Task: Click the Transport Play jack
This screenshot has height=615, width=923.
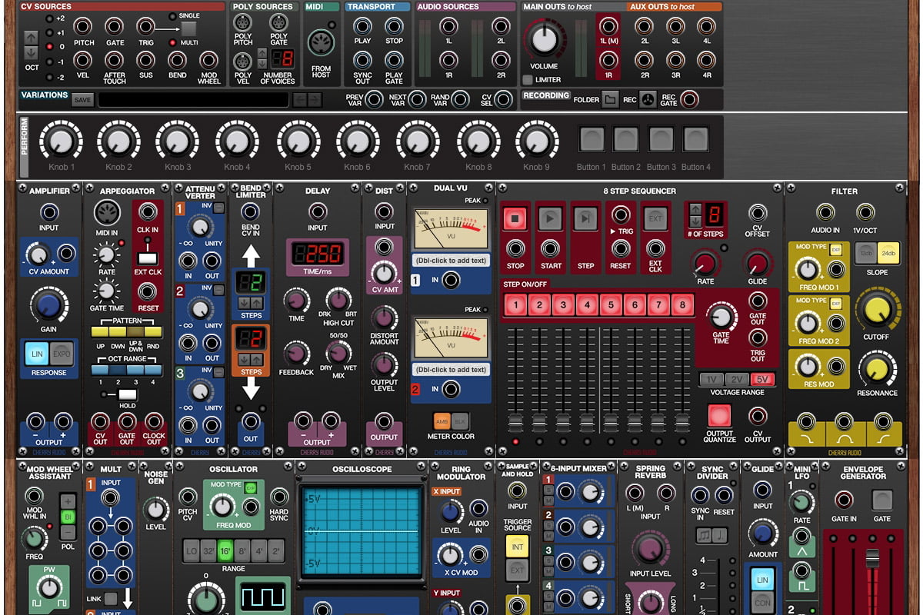Action: (362, 27)
